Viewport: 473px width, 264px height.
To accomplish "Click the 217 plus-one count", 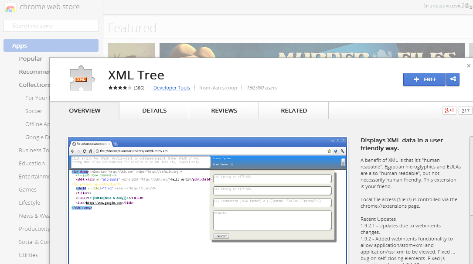I will coord(466,110).
